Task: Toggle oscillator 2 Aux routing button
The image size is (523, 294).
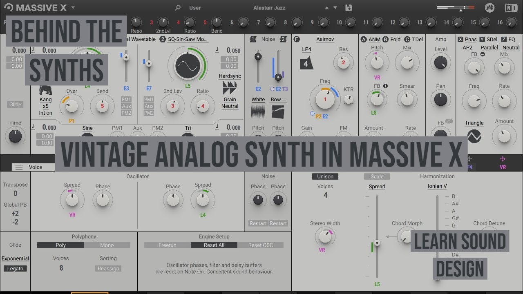Action: [x=149, y=106]
